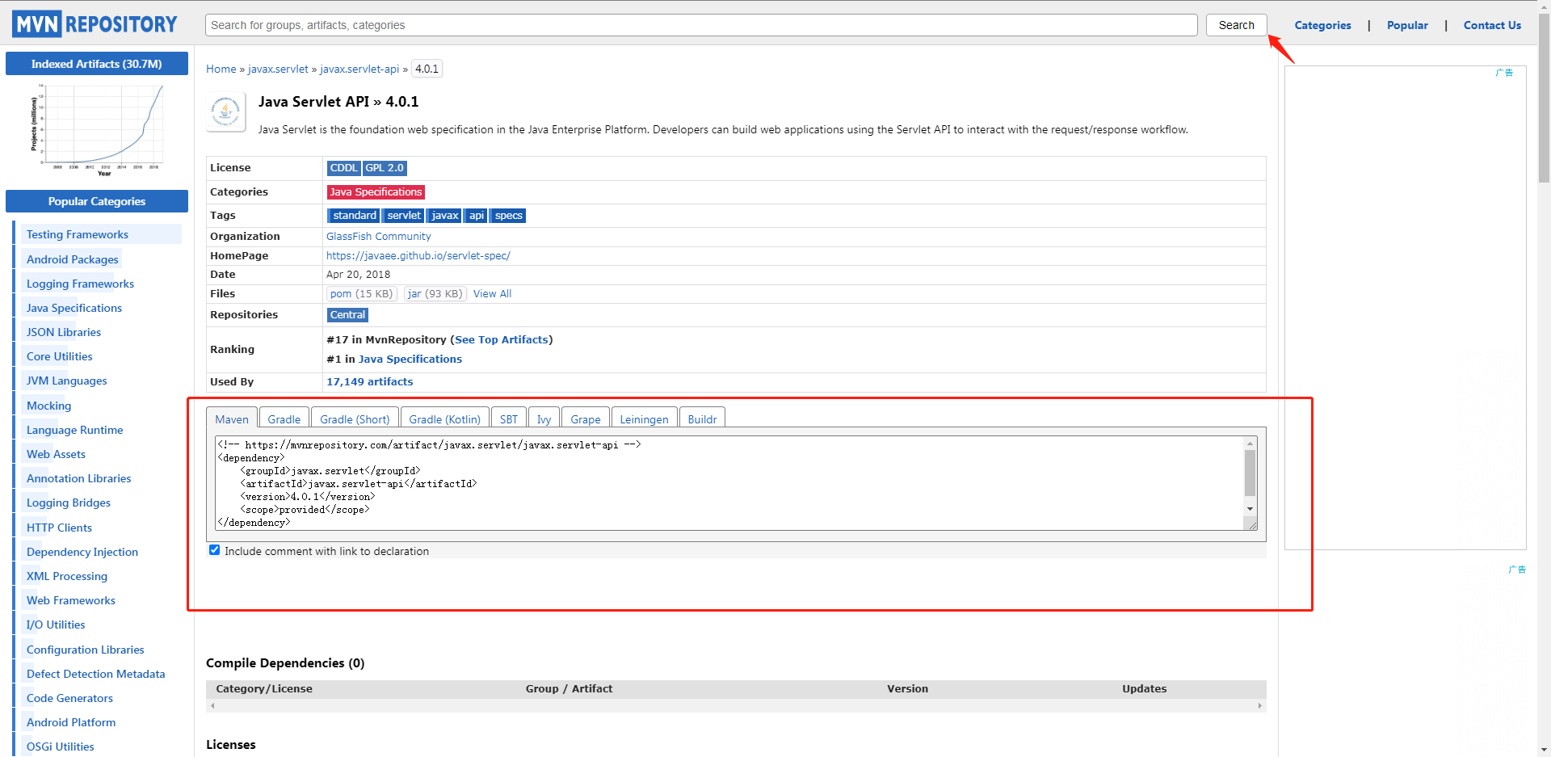Click dependencies table left scroll arrow

pyautogui.click(x=212, y=706)
